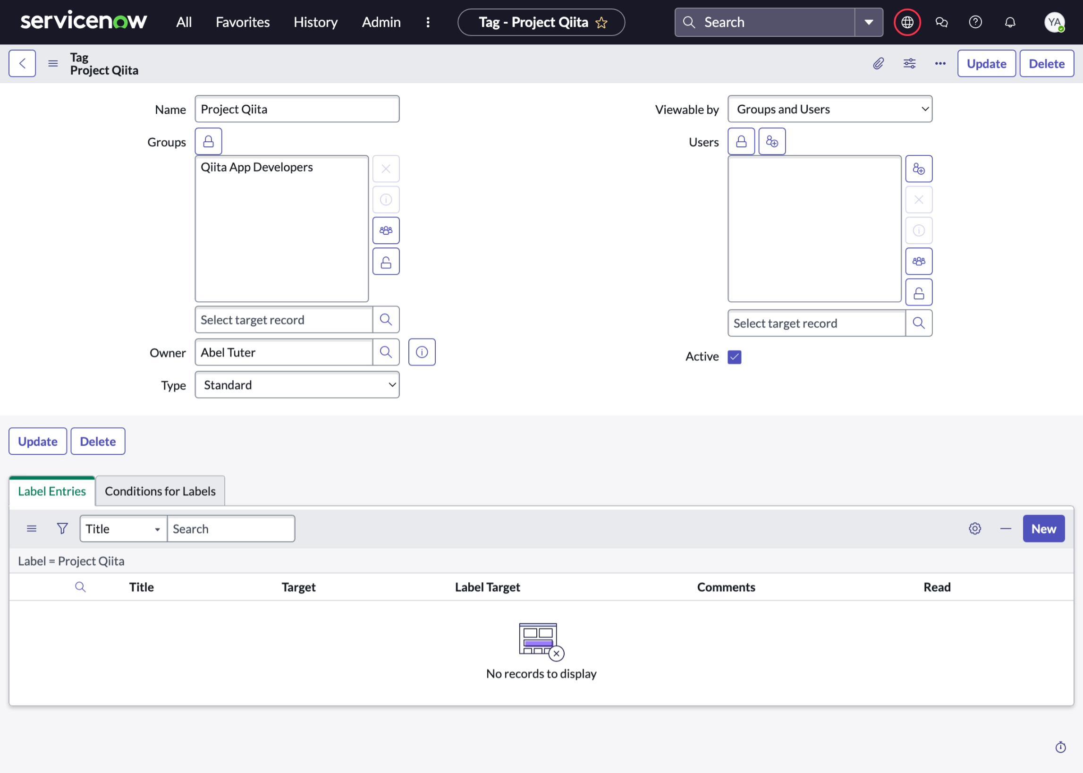The width and height of the screenshot is (1083, 773).
Task: Click the info icon next to Owner
Action: point(422,352)
